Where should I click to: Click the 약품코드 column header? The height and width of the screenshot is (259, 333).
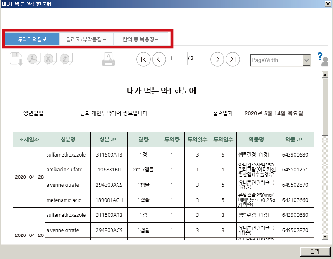pyautogui.click(x=295, y=140)
